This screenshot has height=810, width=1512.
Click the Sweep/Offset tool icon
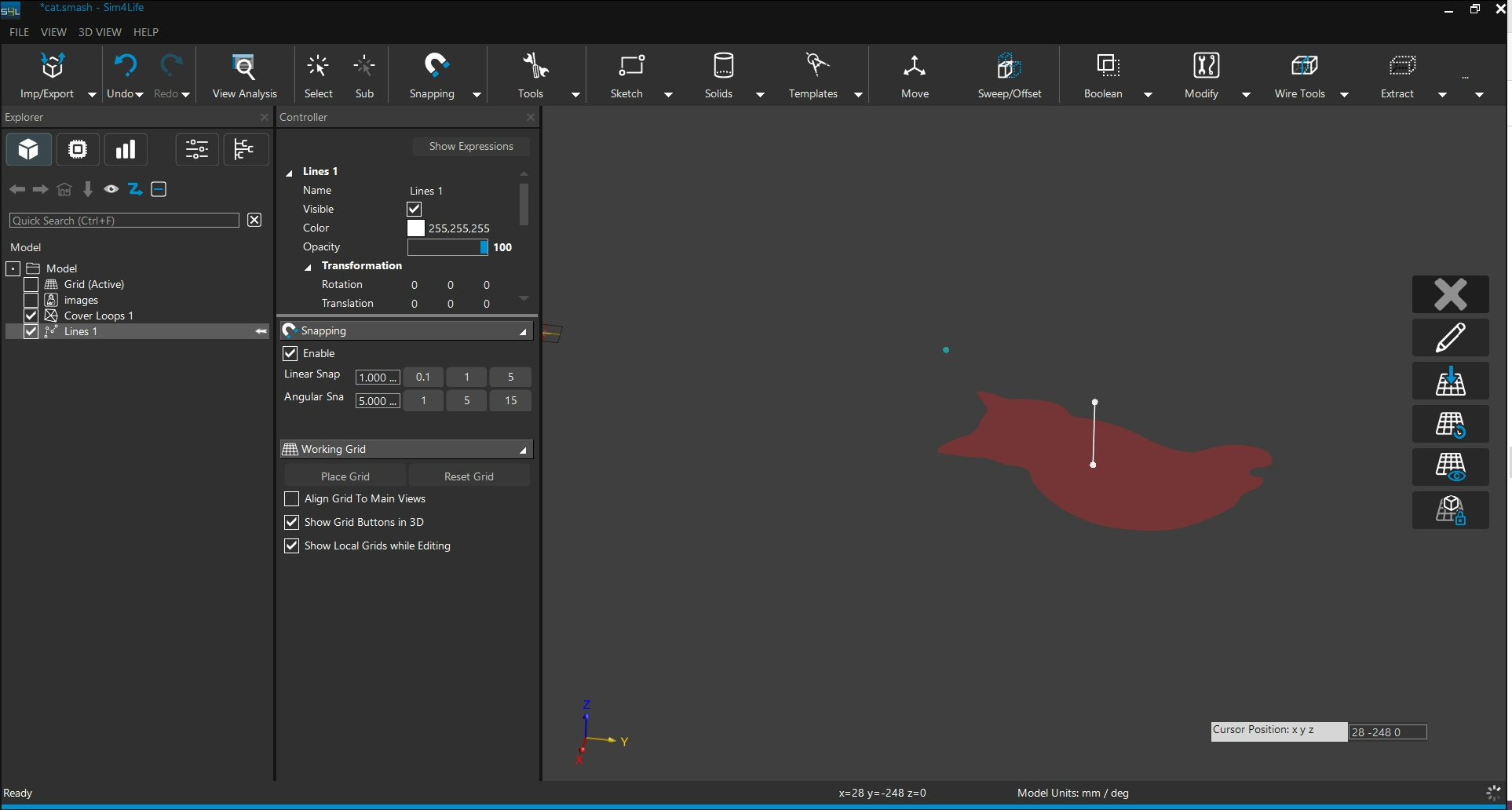tap(1009, 67)
